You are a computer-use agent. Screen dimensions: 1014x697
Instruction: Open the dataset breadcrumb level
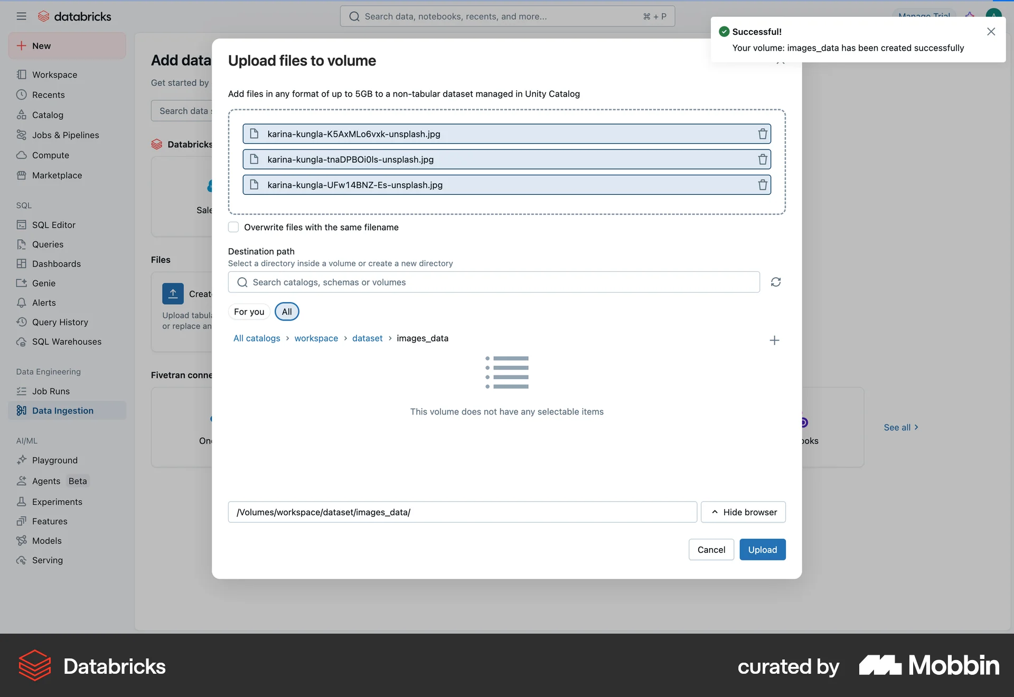pyautogui.click(x=367, y=338)
